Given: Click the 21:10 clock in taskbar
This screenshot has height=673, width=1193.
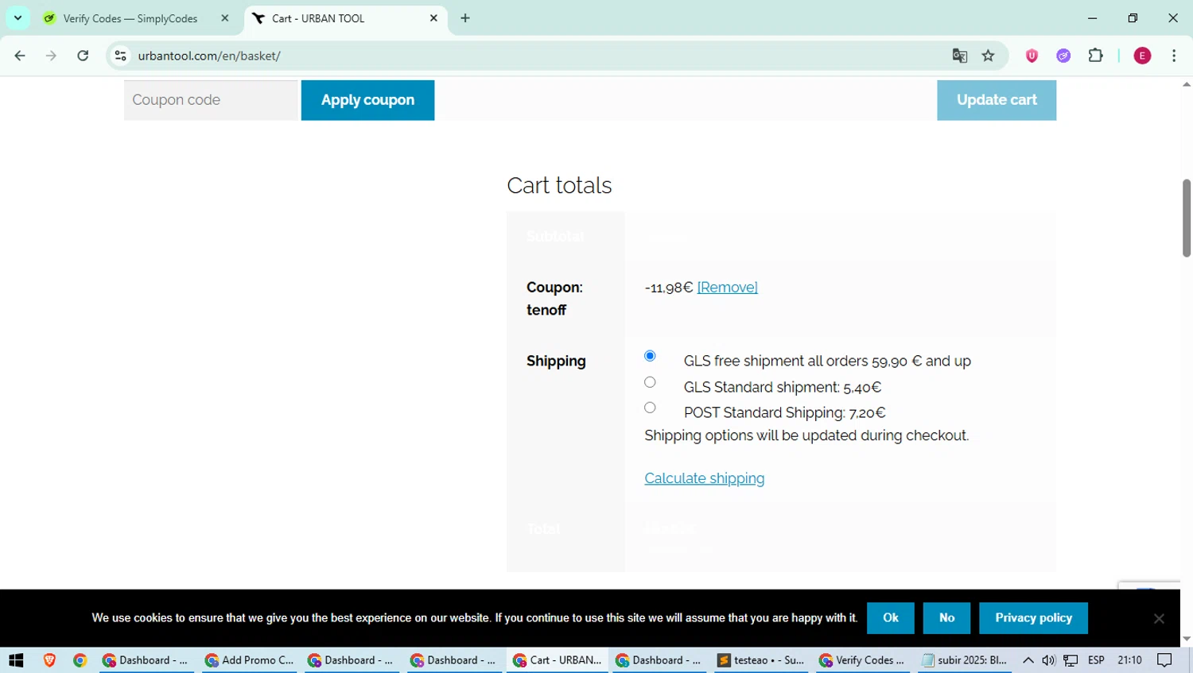Looking at the screenshot, I should [1129, 660].
